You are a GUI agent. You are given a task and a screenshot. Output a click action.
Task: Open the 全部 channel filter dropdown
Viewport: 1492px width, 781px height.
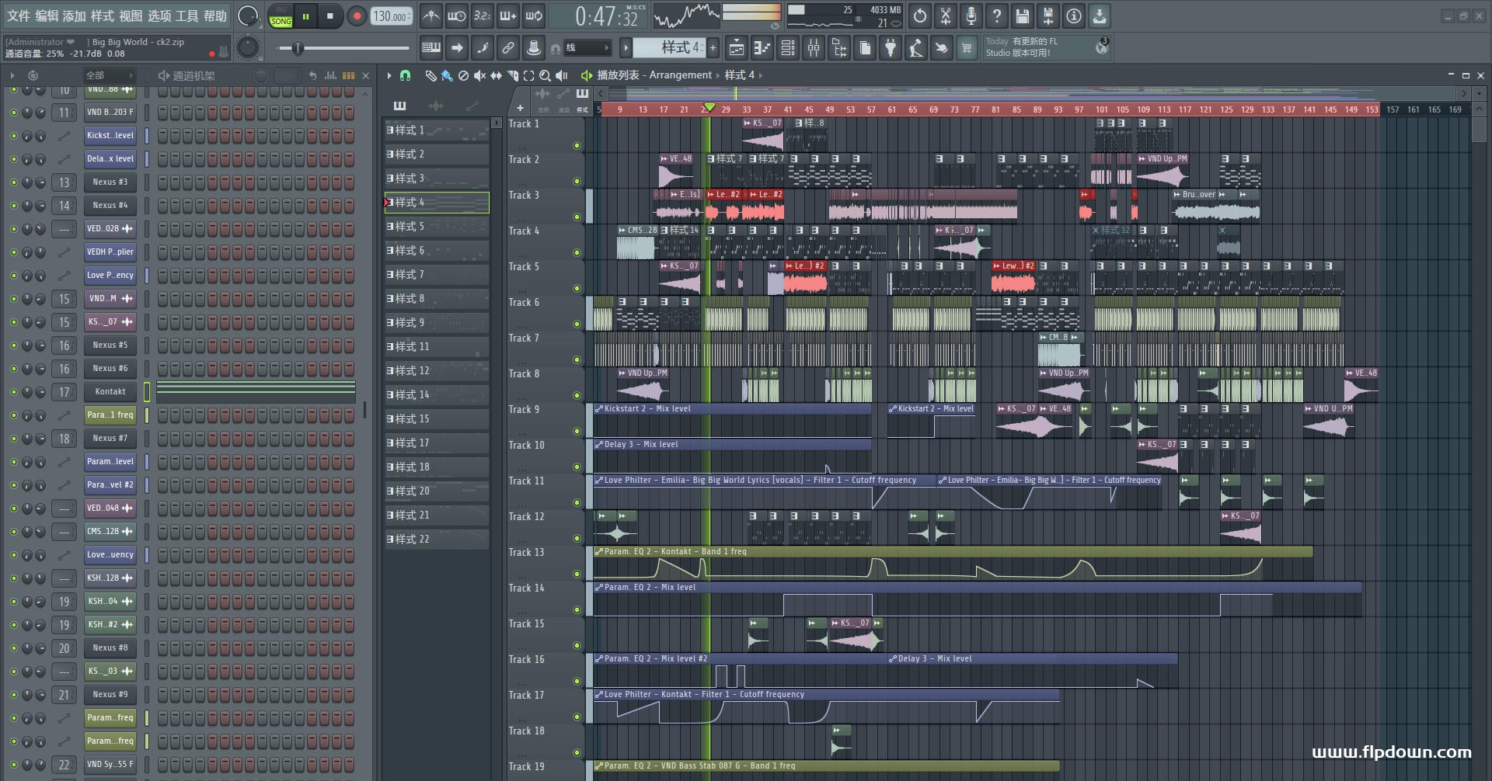pos(109,75)
